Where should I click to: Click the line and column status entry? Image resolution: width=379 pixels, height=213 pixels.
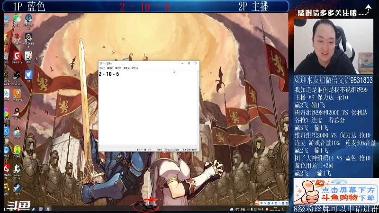tap(144, 150)
